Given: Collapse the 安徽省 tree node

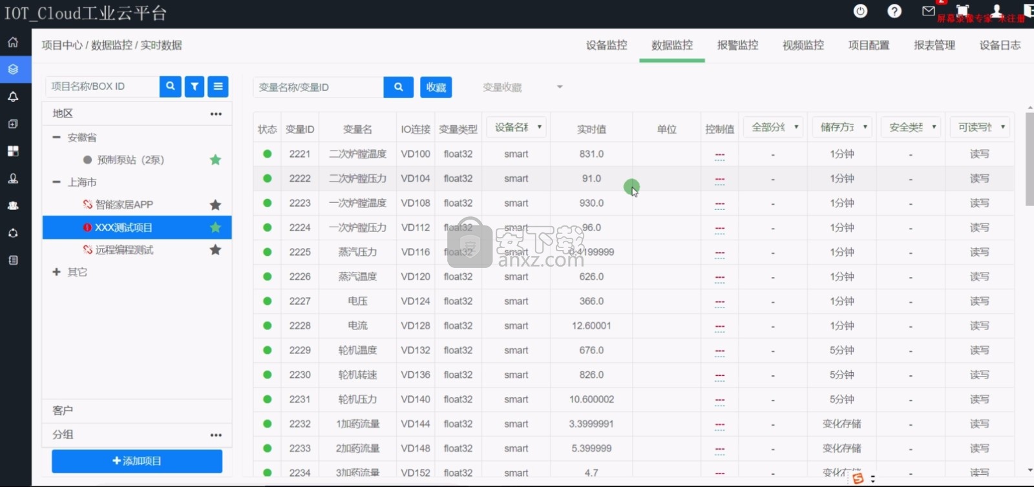Looking at the screenshot, I should point(56,138).
